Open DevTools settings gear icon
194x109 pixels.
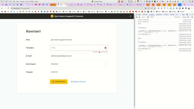click(187, 15)
